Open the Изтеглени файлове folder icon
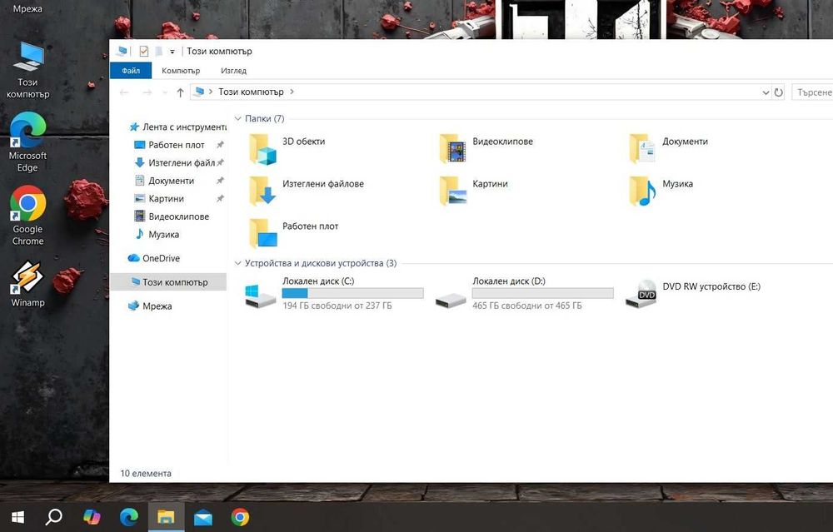Image resolution: width=833 pixels, height=532 pixels. 262,191
